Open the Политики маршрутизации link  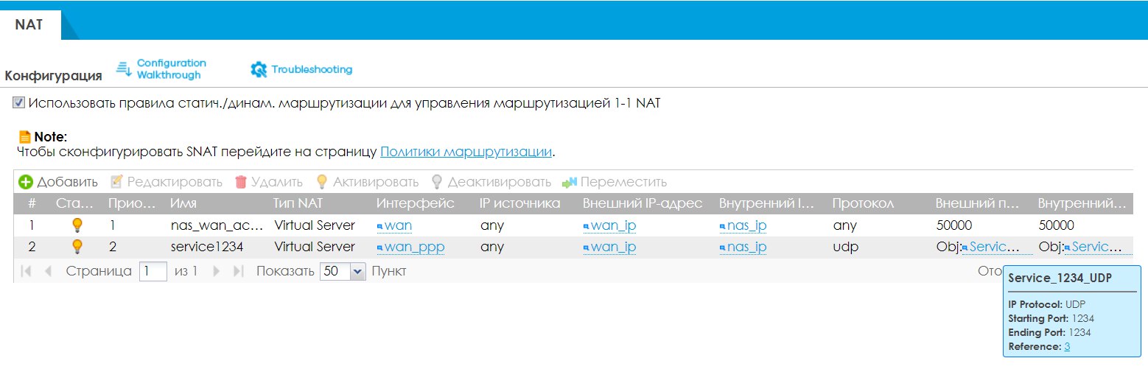coord(466,152)
